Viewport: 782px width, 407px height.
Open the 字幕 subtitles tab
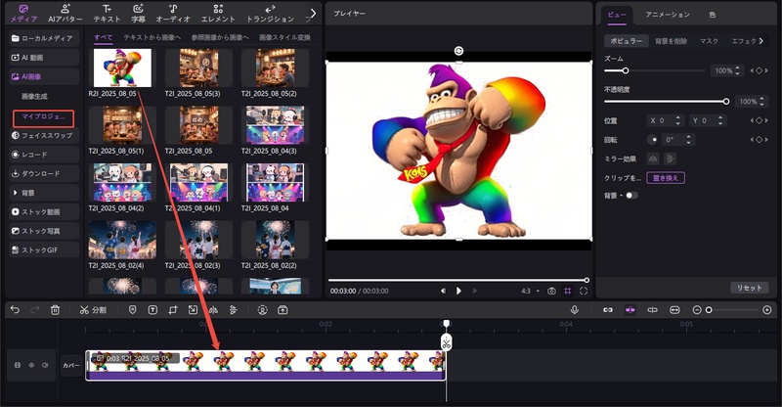pyautogui.click(x=138, y=13)
